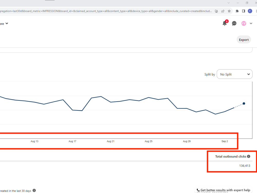Toggle the browser side panel icon
The height and width of the screenshot is (193, 257).
(x=244, y=11)
